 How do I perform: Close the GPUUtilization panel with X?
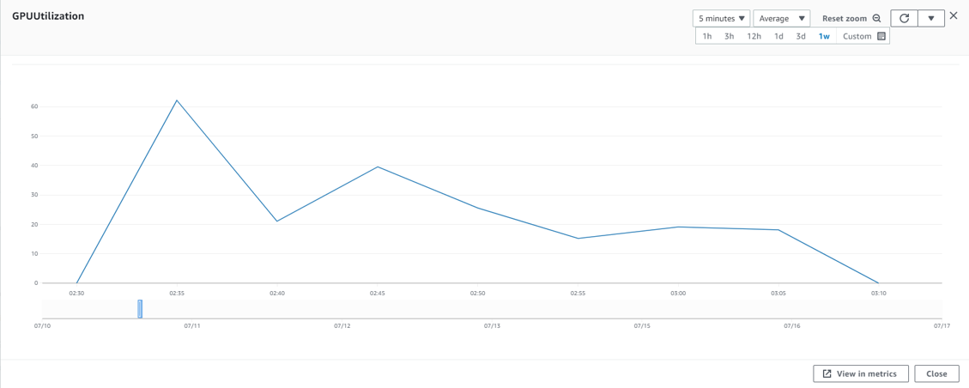[954, 16]
